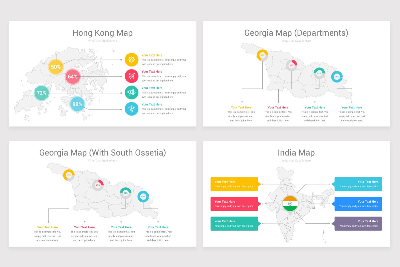The height and width of the screenshot is (267, 400).
Task: Click the blue lightbulb icon
Action: [132, 109]
